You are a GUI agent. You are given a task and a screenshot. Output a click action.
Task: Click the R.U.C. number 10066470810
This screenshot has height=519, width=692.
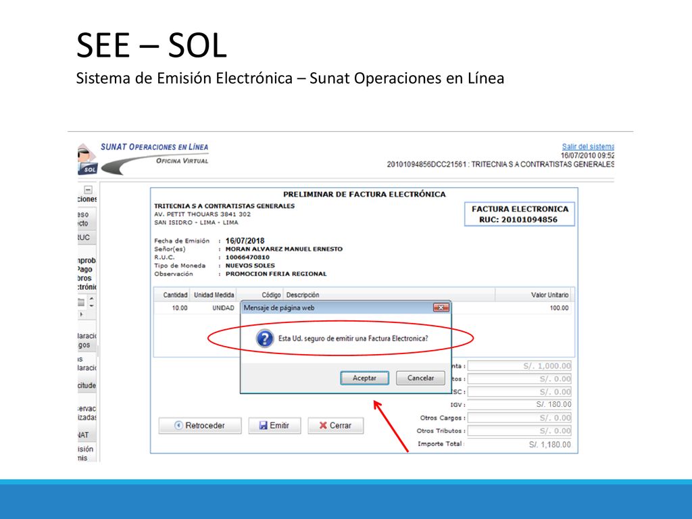[247, 257]
